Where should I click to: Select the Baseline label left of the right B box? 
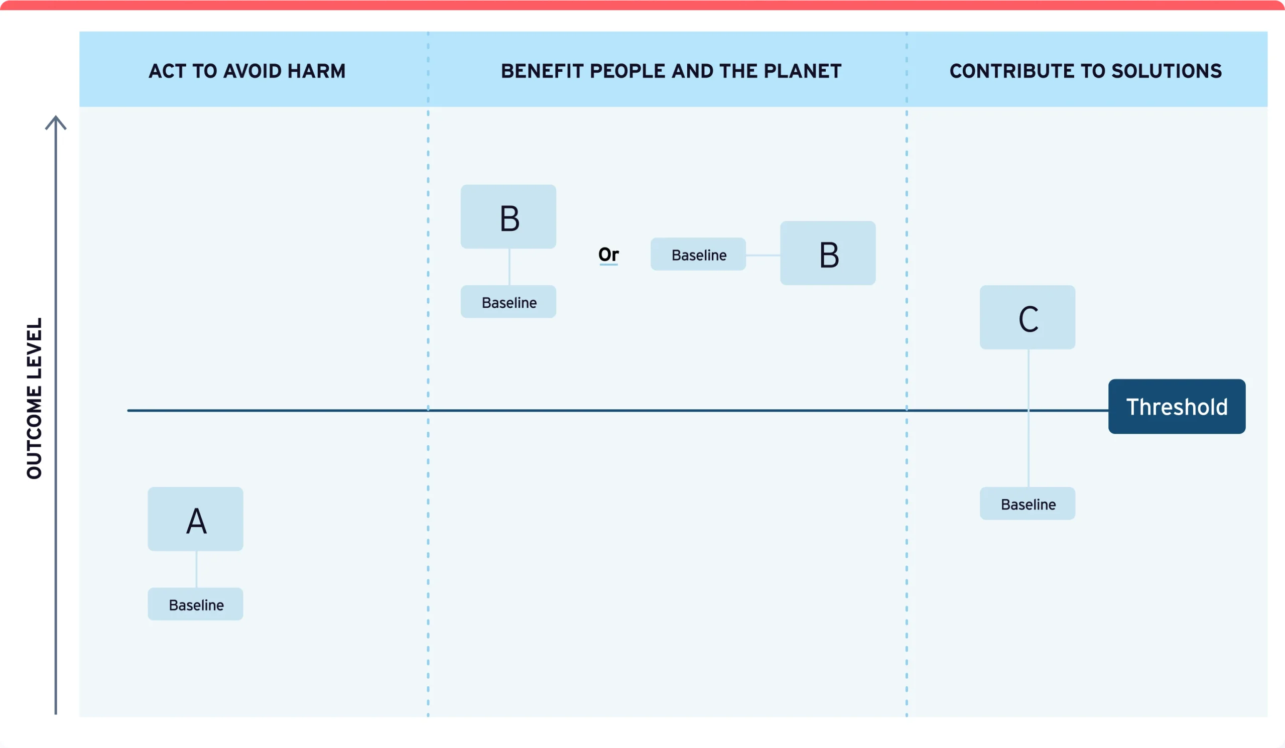point(698,255)
